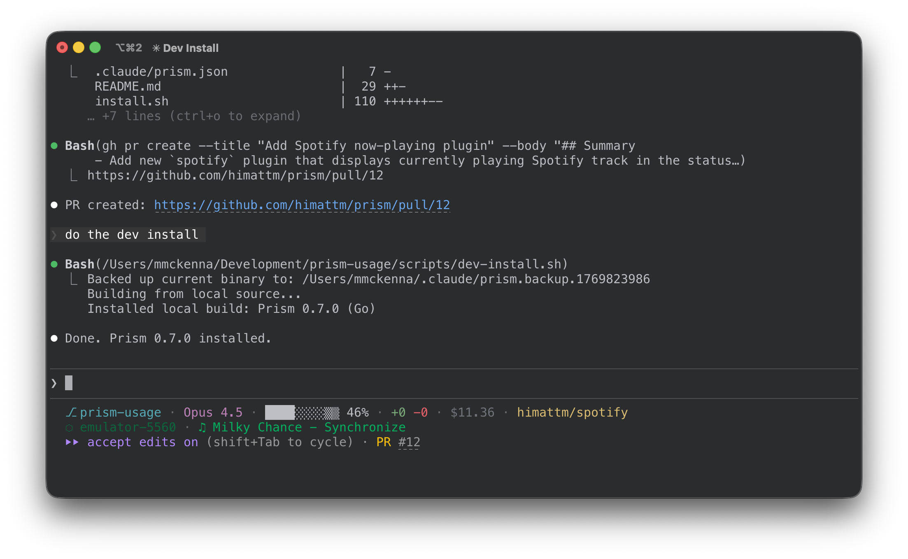Click the chevron beside do the dev install
908x559 pixels.
(x=54, y=235)
